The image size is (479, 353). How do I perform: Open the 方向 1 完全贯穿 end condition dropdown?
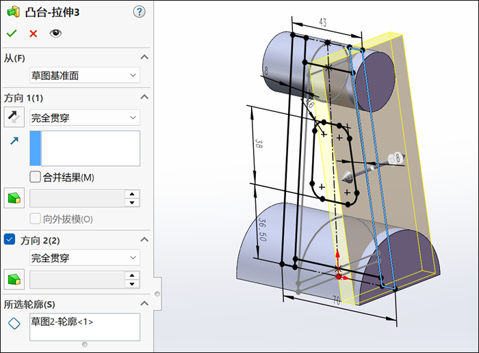pyautogui.click(x=84, y=117)
